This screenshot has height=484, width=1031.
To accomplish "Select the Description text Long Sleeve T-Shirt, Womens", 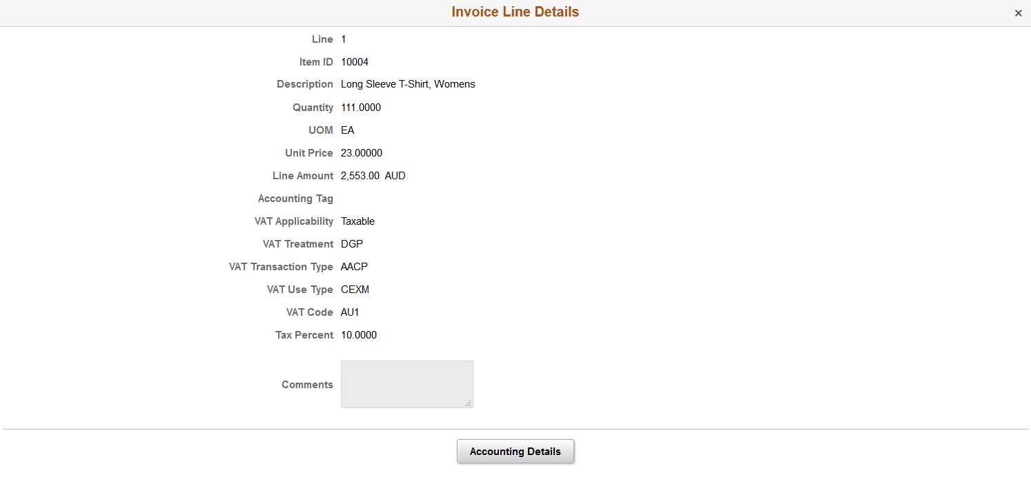I will (x=408, y=83).
